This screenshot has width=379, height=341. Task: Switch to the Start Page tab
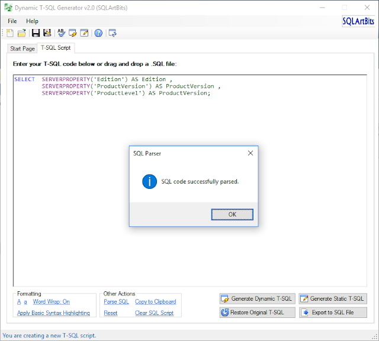23,49
